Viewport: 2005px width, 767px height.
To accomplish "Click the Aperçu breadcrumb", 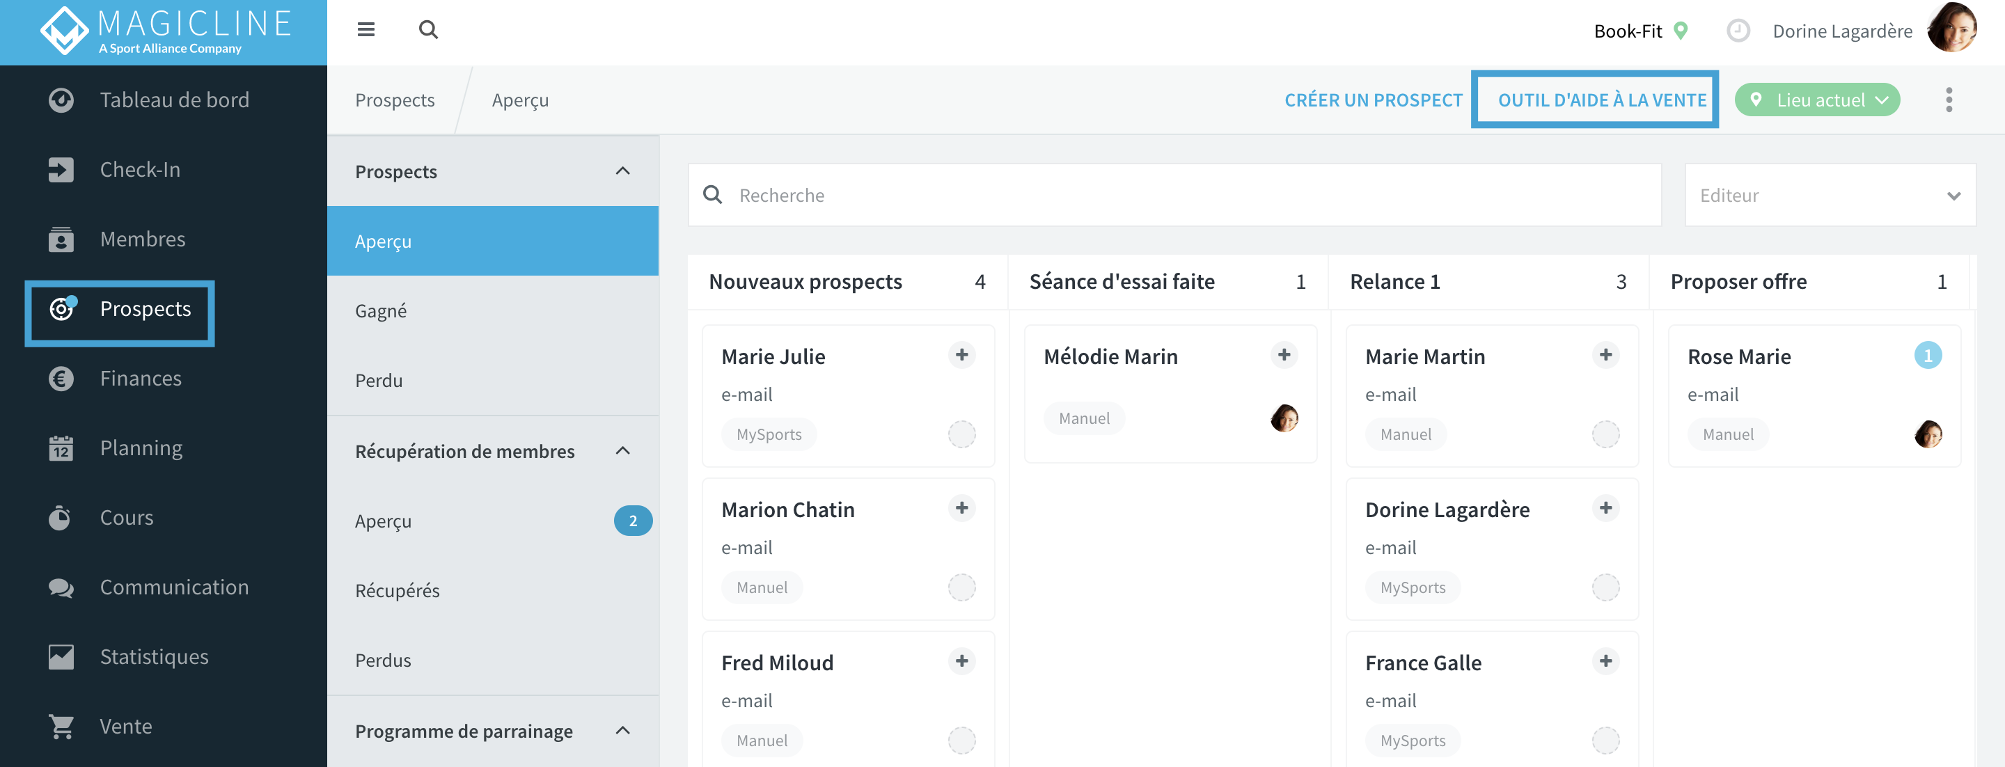I will click(520, 100).
